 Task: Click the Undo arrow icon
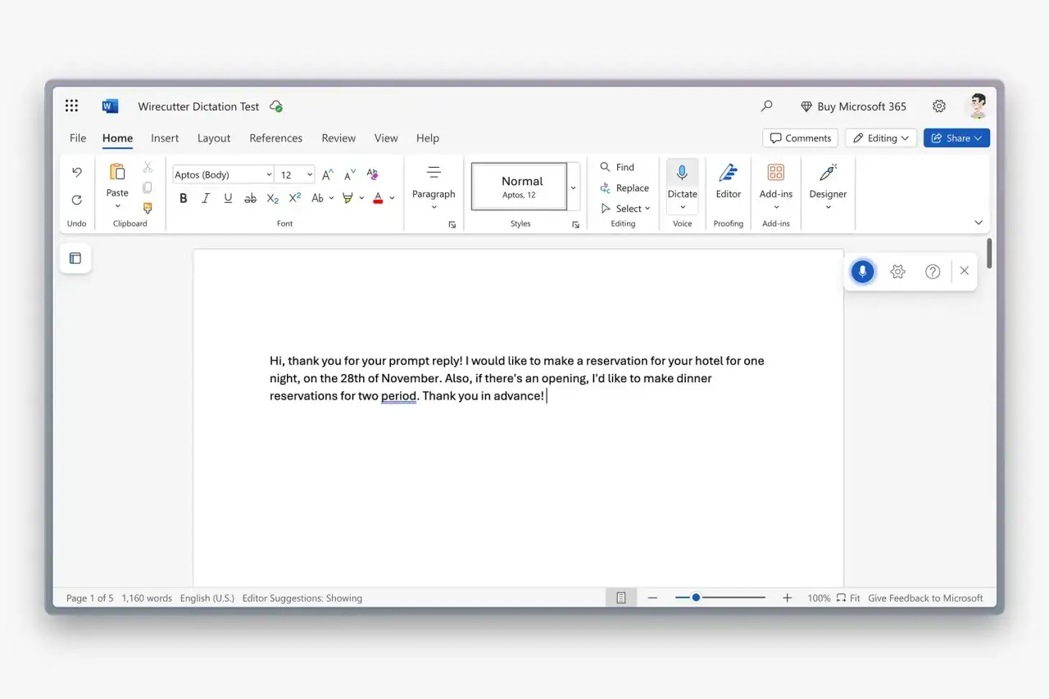pyautogui.click(x=77, y=172)
